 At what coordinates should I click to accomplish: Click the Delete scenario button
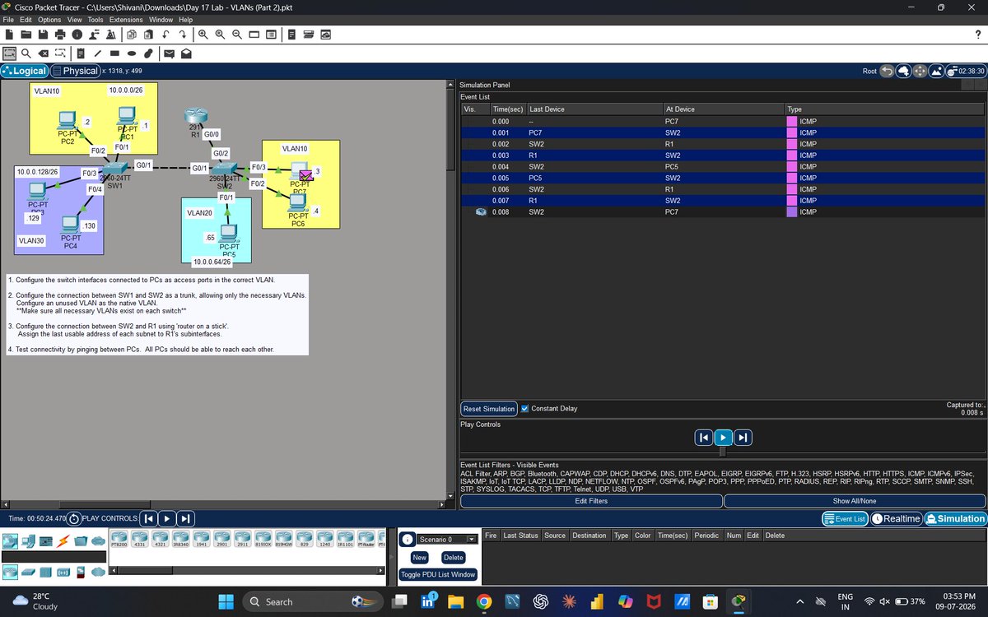(x=453, y=557)
